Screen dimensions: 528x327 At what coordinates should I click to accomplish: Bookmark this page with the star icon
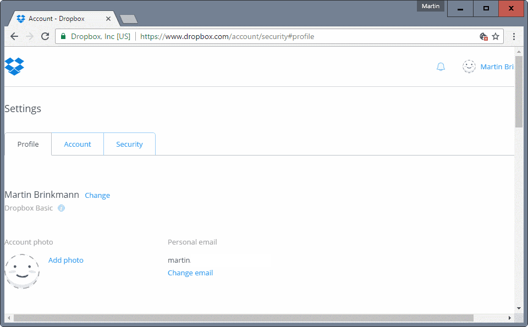(x=496, y=36)
